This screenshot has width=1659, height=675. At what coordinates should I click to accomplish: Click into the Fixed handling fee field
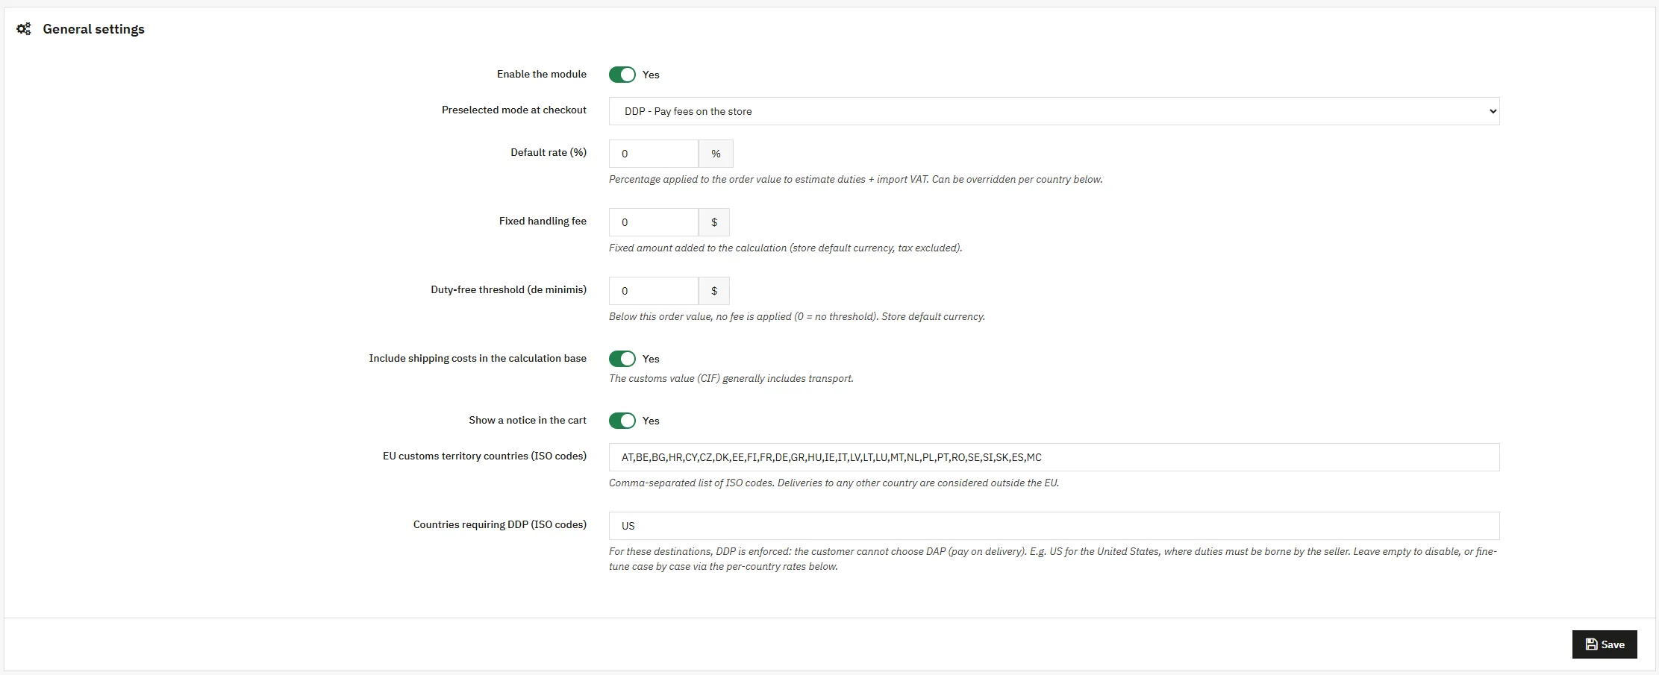coord(654,222)
